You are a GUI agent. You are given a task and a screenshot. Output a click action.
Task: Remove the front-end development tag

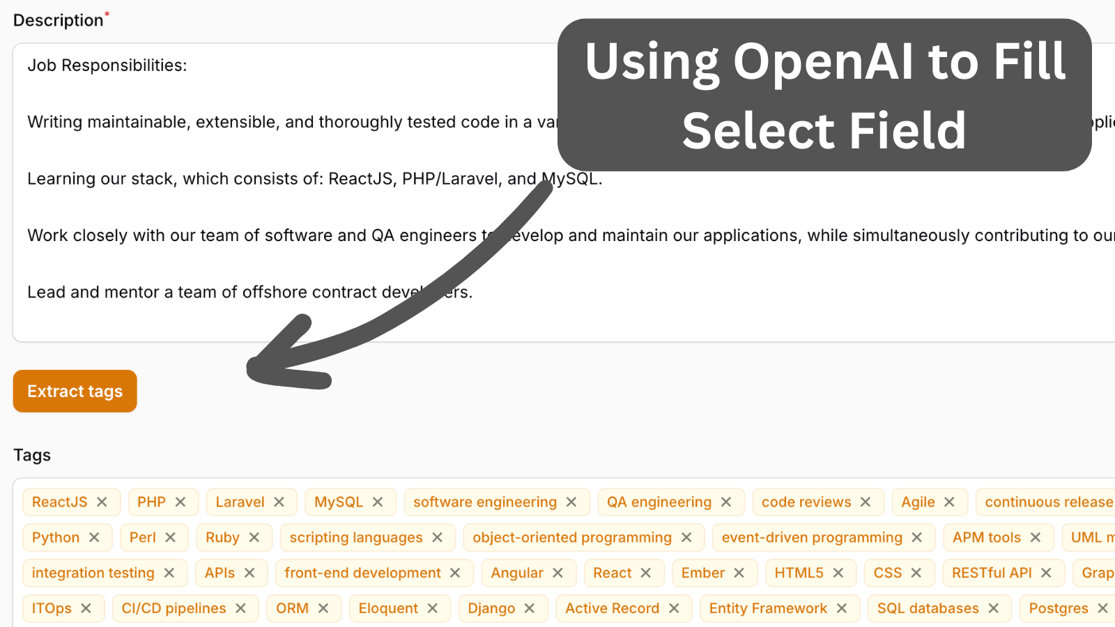coord(455,573)
